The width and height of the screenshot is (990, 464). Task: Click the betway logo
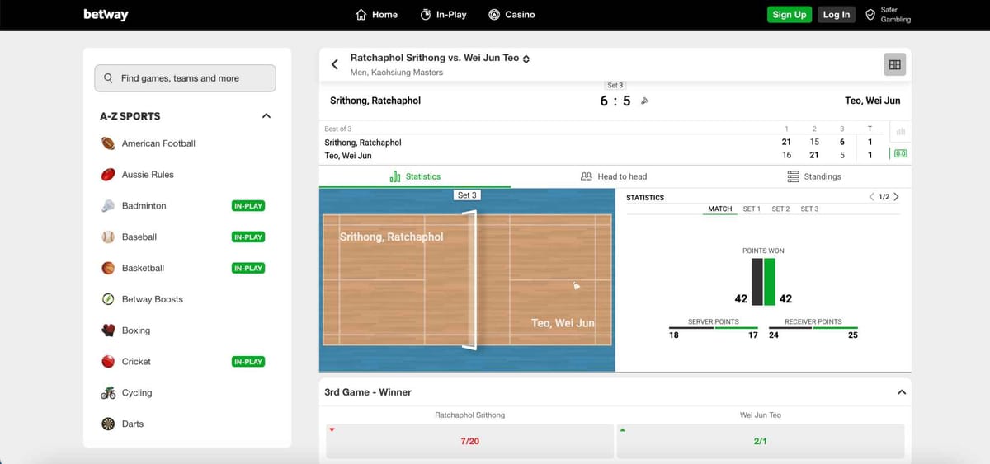(106, 15)
